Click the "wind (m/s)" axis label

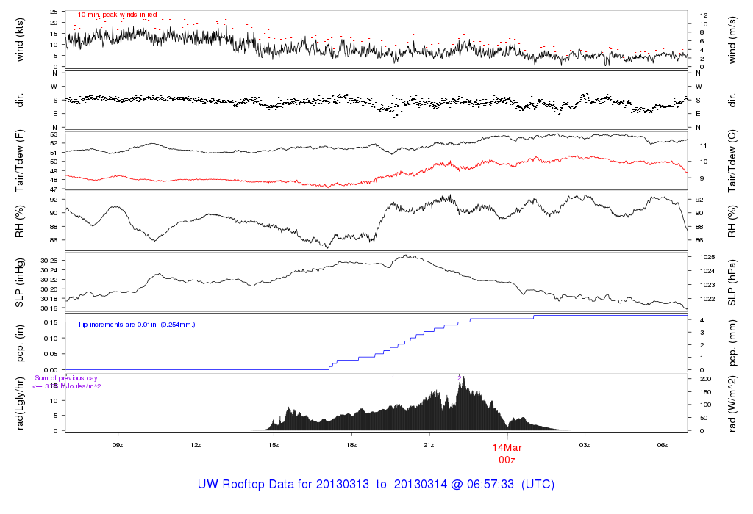(x=732, y=40)
